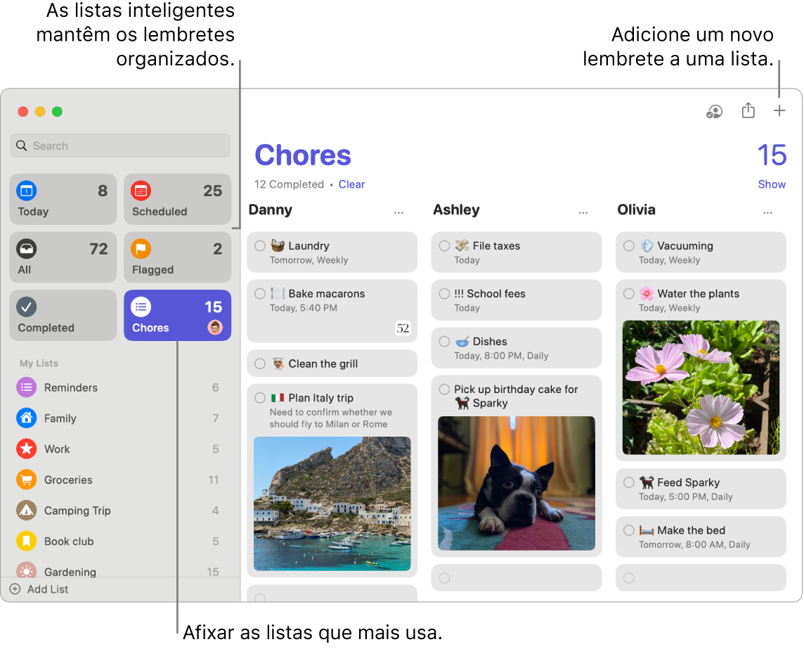This screenshot has height=649, width=804.
Task: Mark Make the bed as completed
Action: 629,530
